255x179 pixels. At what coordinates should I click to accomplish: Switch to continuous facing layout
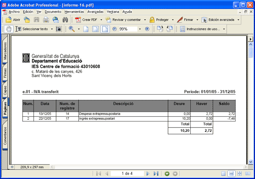pos(239,174)
